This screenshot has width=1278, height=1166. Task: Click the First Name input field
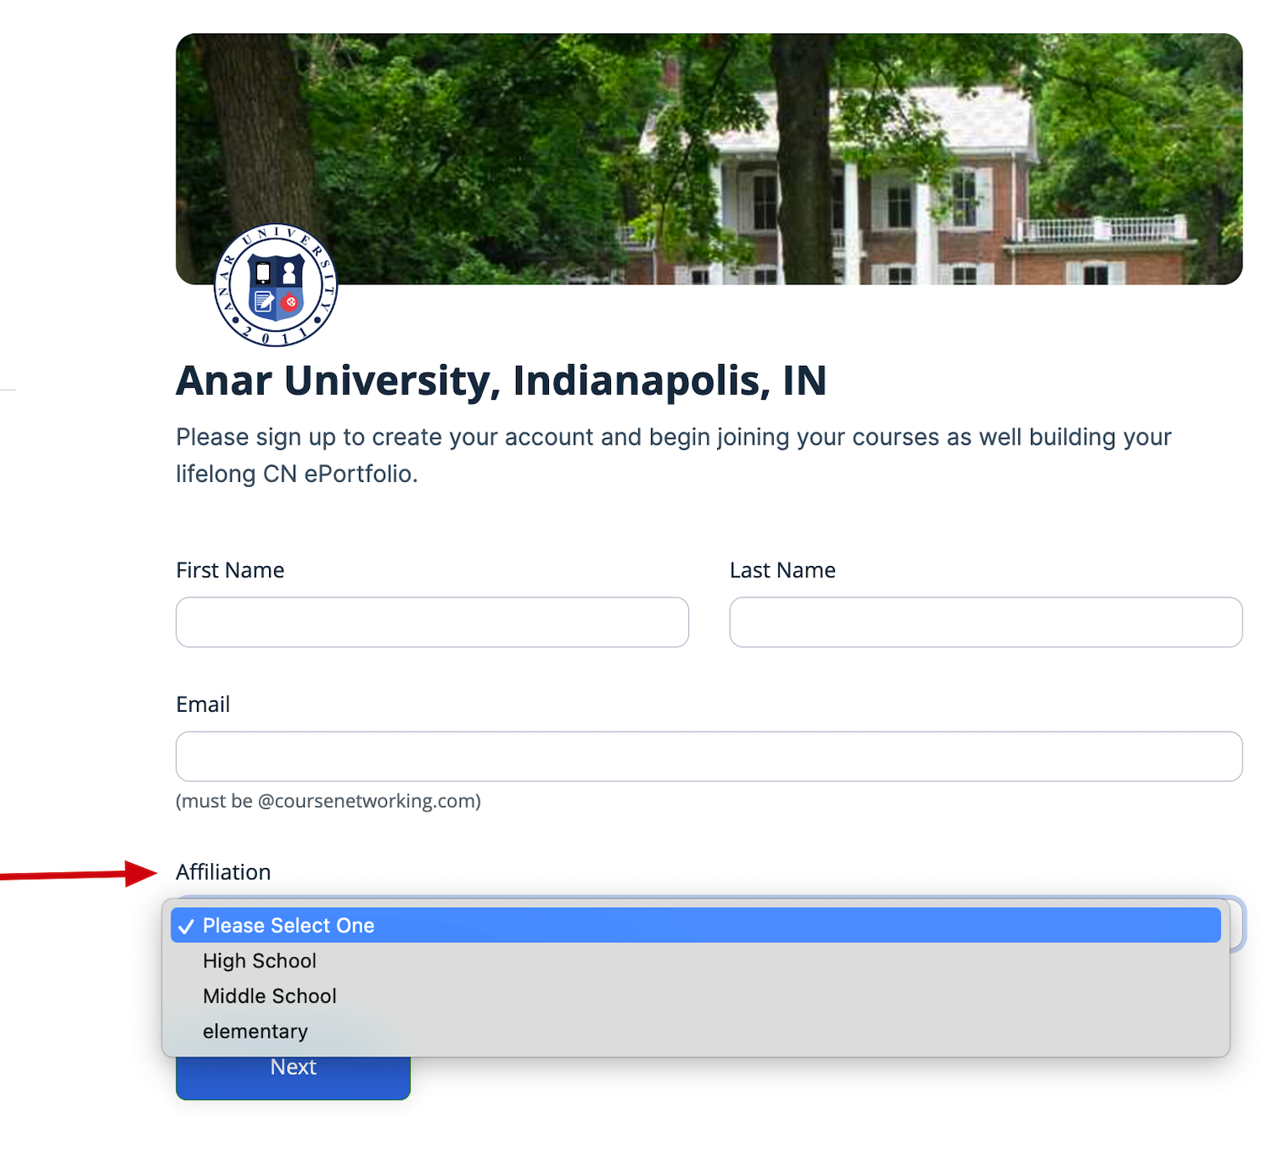pyautogui.click(x=432, y=622)
